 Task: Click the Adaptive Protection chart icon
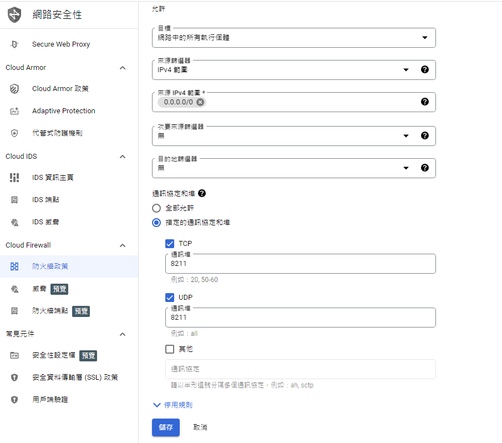tap(14, 111)
